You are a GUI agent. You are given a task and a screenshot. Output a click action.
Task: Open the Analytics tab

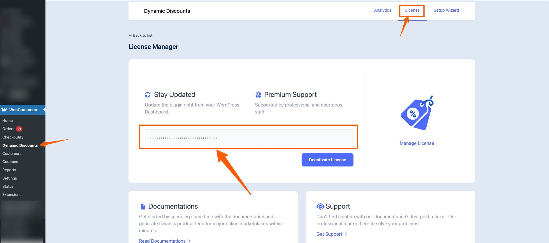382,10
